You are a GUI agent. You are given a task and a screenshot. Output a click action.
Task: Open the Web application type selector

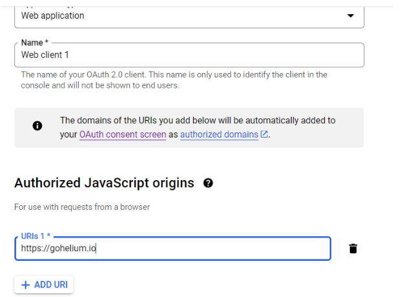pyautogui.click(x=189, y=15)
